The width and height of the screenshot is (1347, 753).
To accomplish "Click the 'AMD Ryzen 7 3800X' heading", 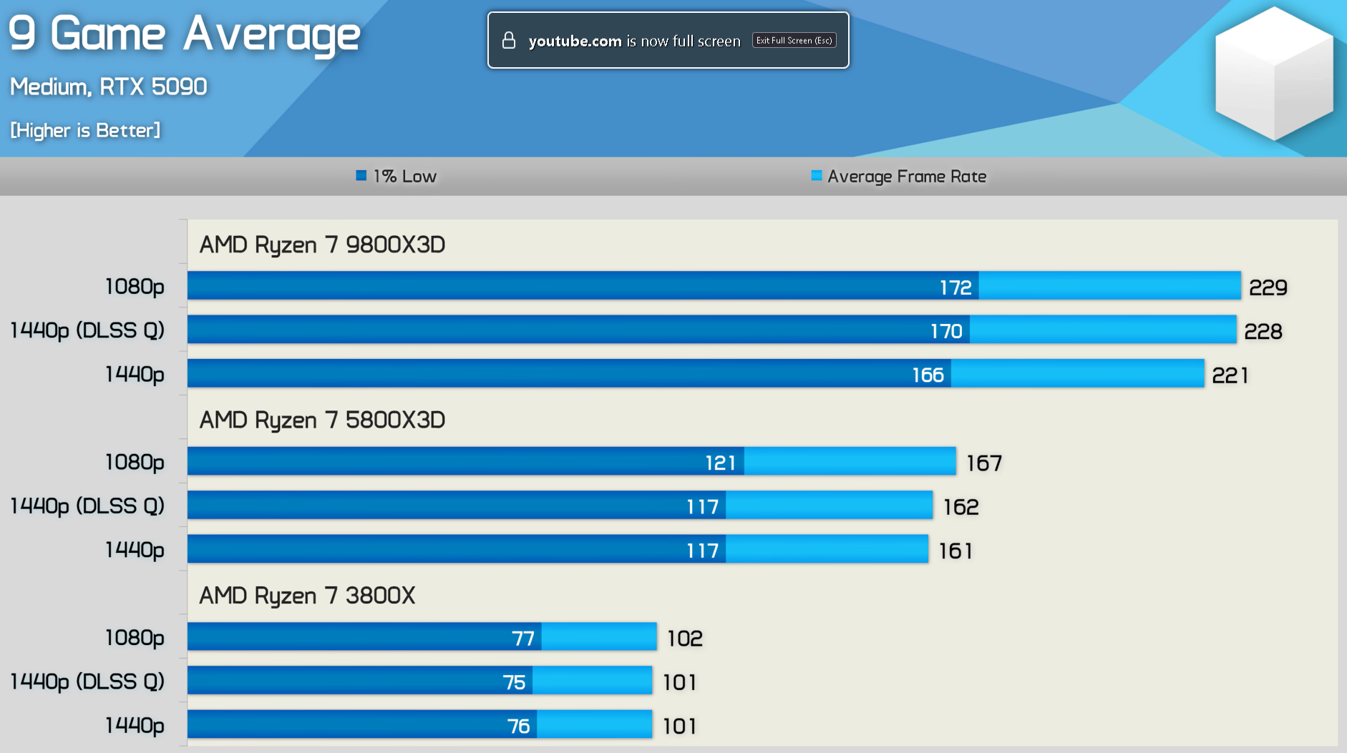I will click(307, 596).
